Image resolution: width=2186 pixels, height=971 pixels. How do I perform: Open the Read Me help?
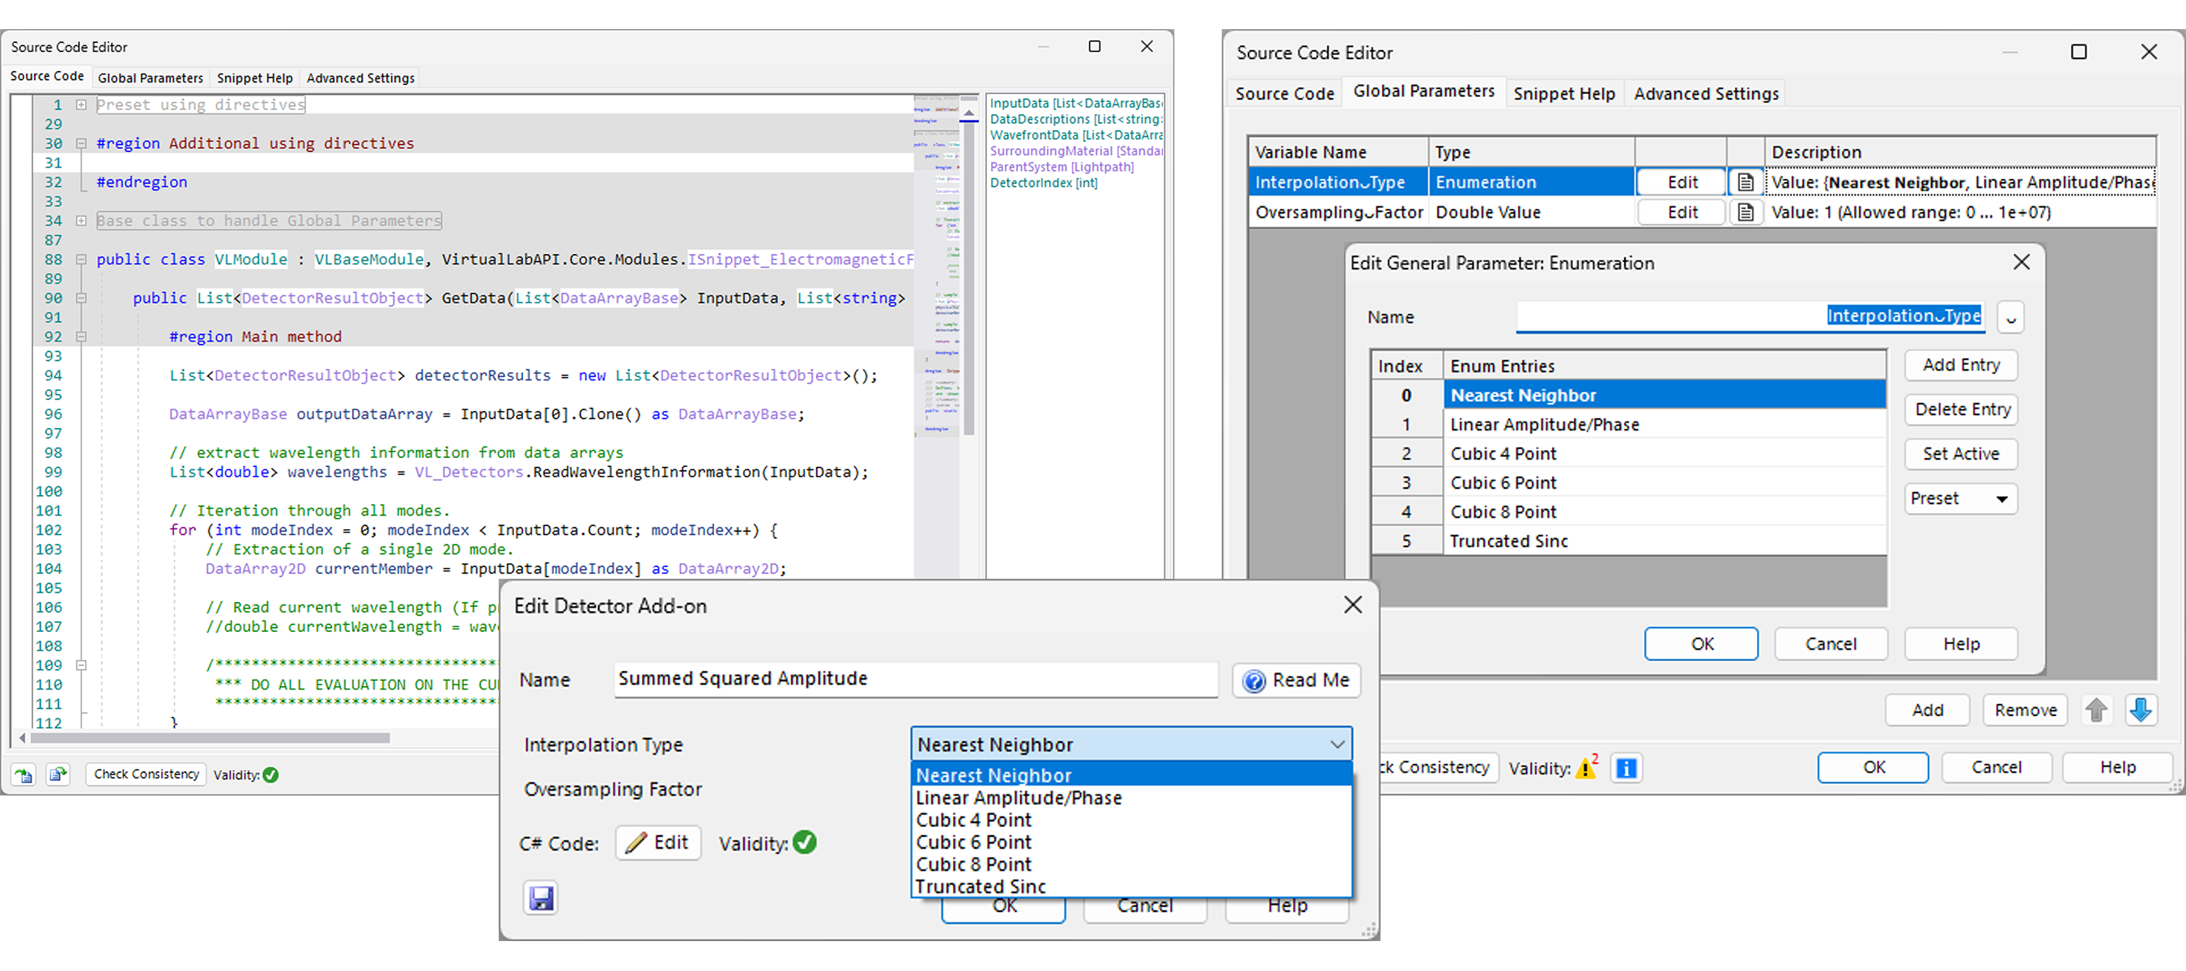(x=1296, y=681)
